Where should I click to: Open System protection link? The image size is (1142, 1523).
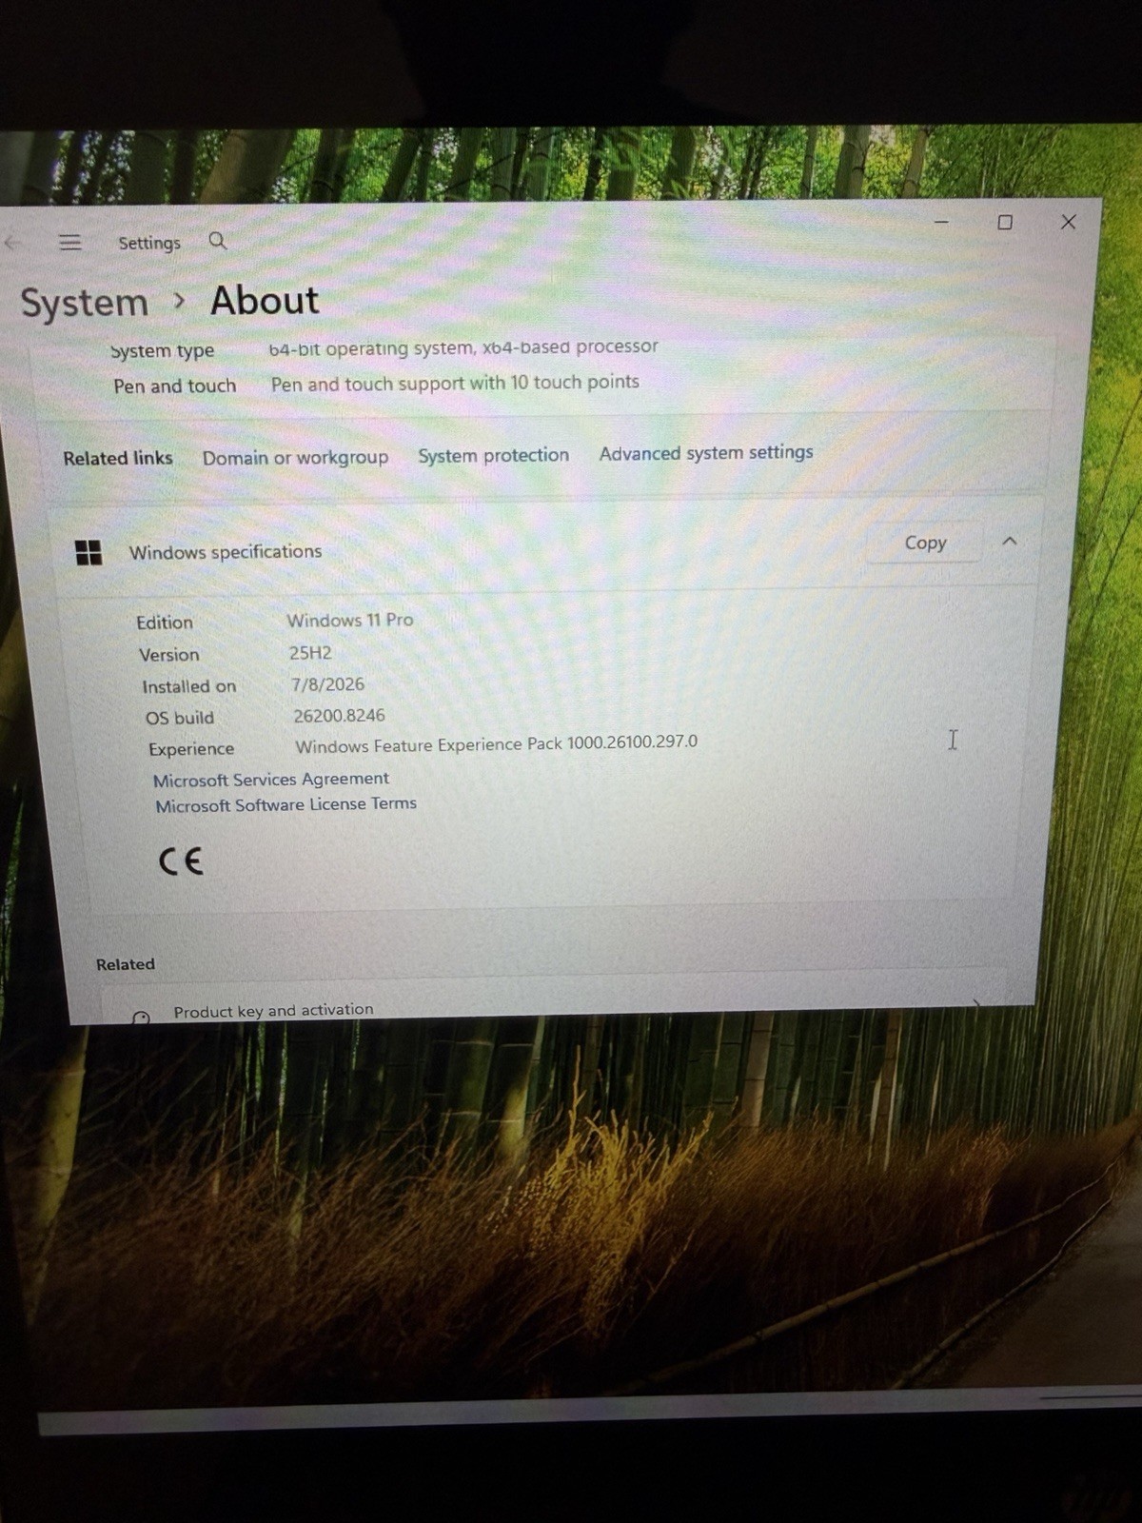[x=493, y=455]
